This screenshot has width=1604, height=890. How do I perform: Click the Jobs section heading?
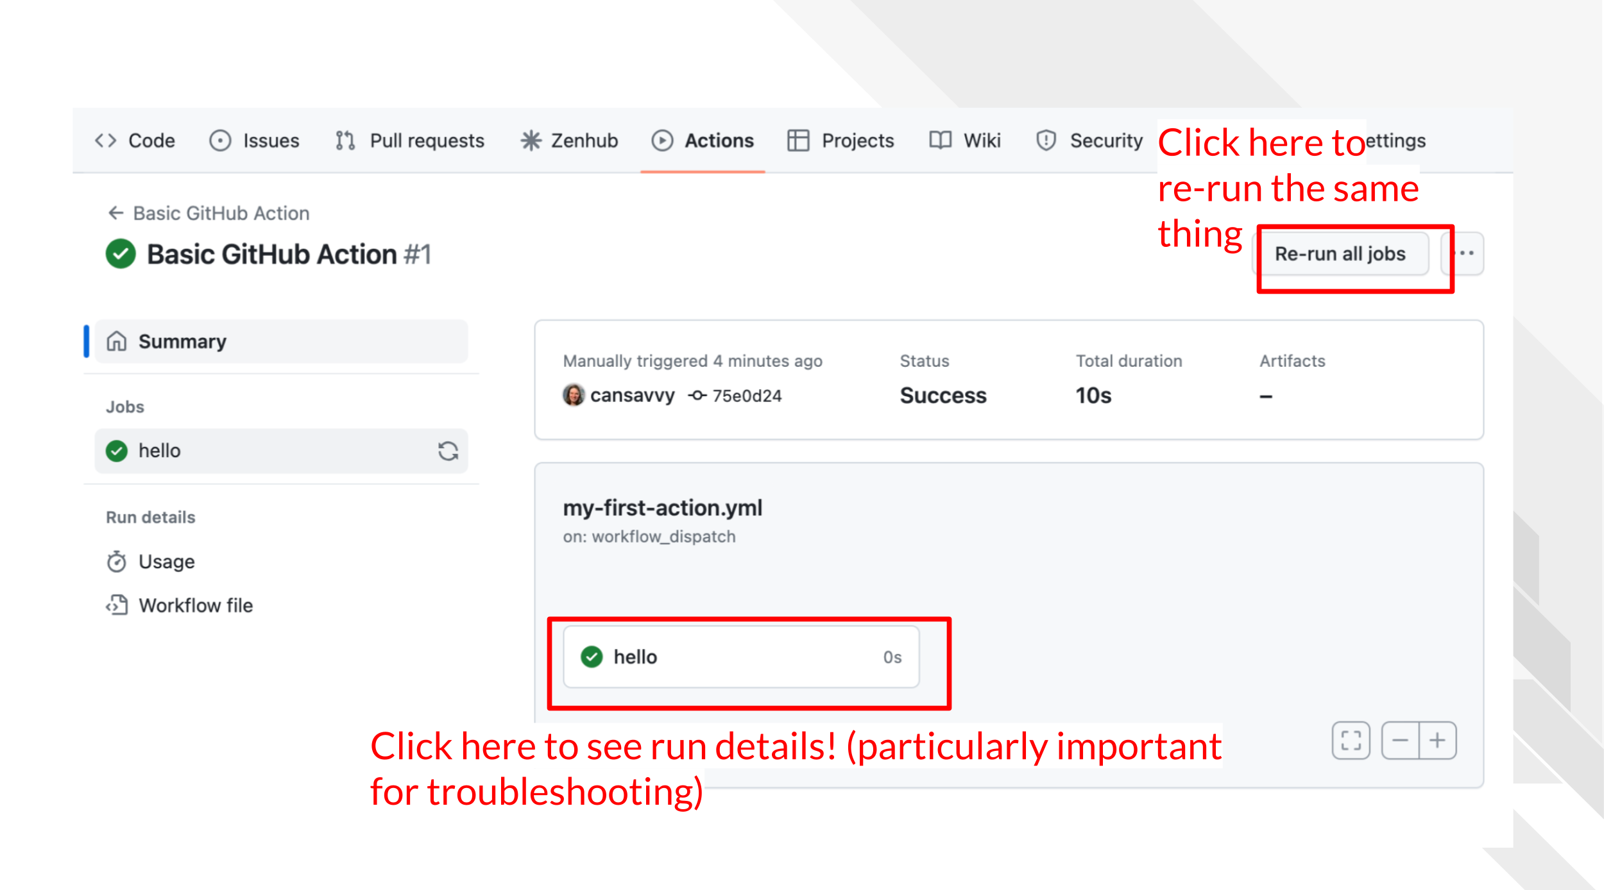[x=125, y=407]
